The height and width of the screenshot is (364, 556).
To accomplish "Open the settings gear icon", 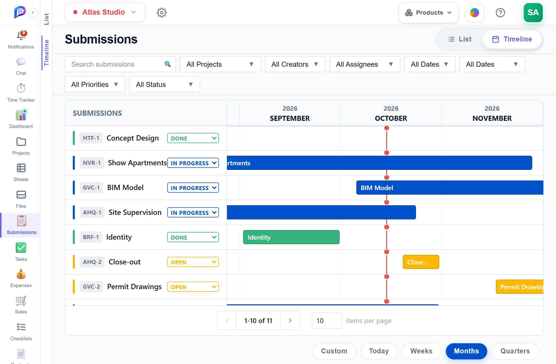I will [162, 12].
